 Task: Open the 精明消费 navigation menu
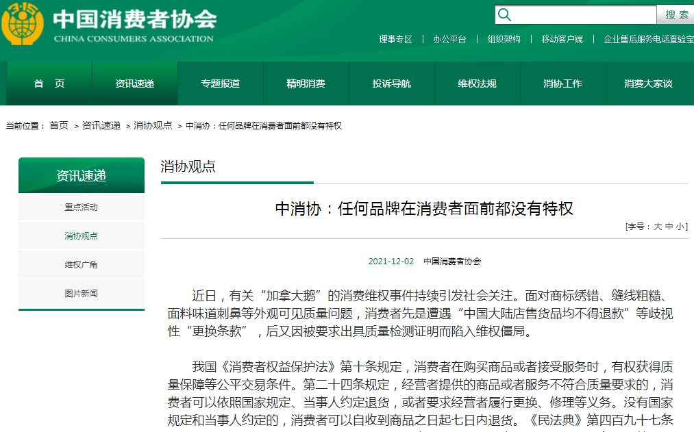click(306, 84)
